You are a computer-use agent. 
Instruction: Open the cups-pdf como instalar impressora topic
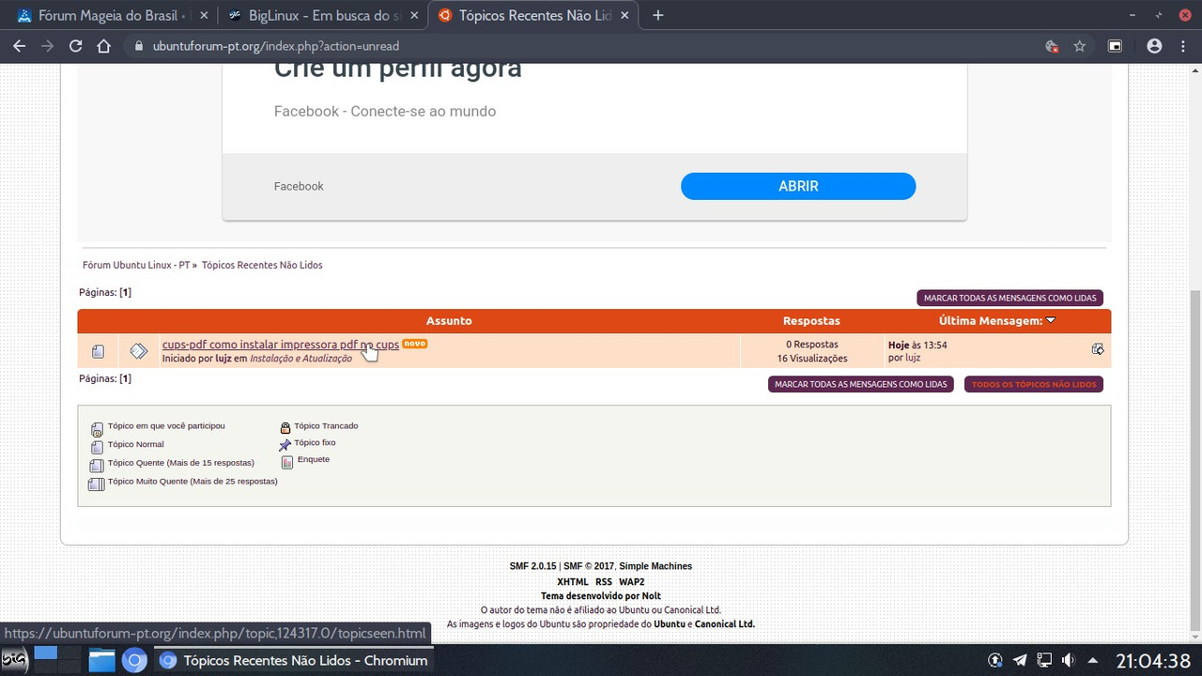coord(280,345)
